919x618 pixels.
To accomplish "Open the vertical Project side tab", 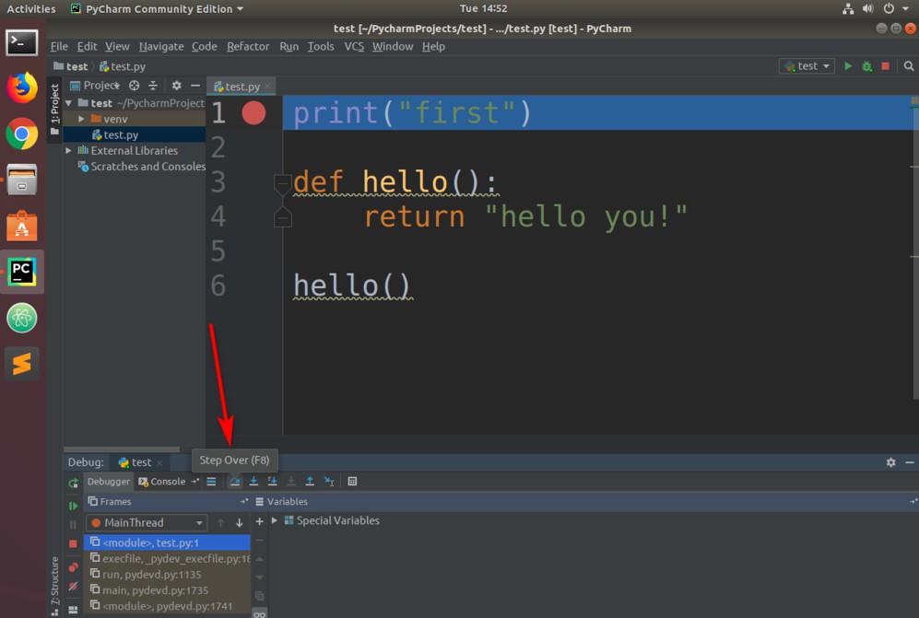I will 54,110.
